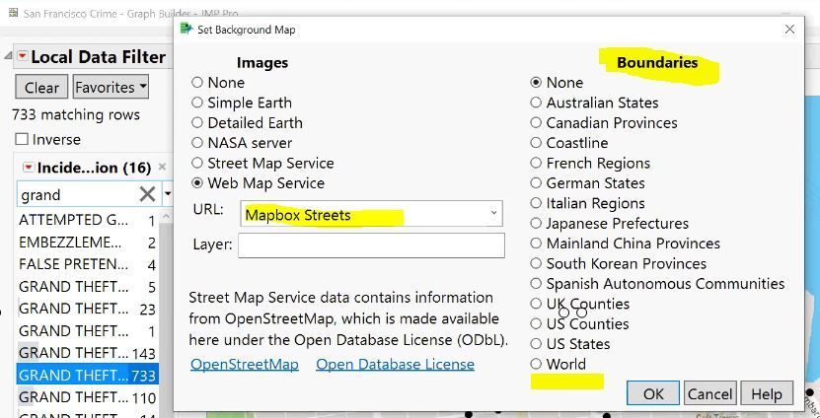Select Japanese Prefectures boundary
Image resolution: width=820 pixels, height=418 pixels.
[x=536, y=223]
